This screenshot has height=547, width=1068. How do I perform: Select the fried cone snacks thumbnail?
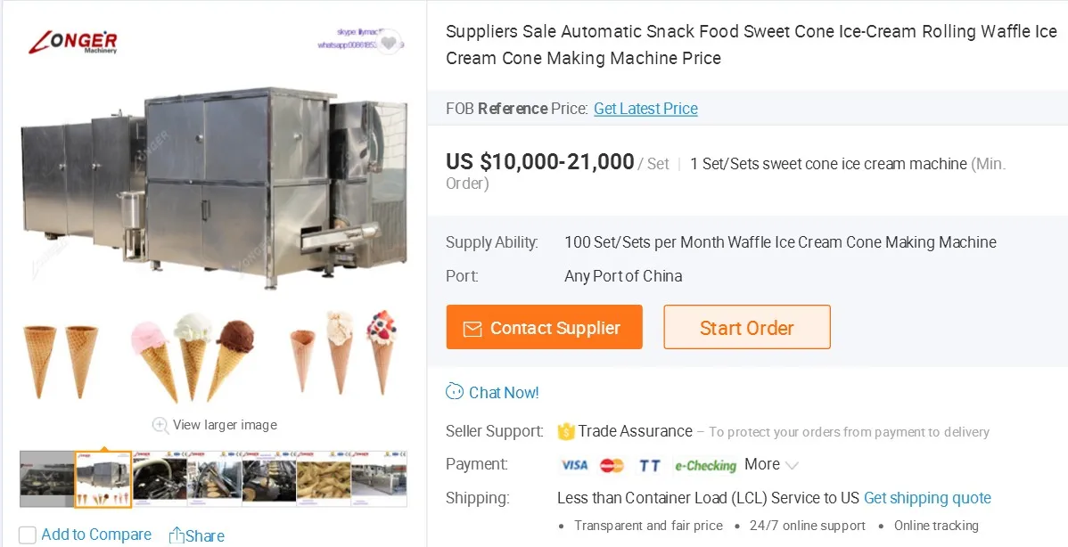click(324, 479)
